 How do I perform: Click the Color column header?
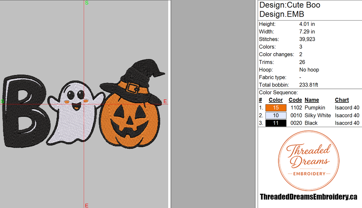[276, 100]
